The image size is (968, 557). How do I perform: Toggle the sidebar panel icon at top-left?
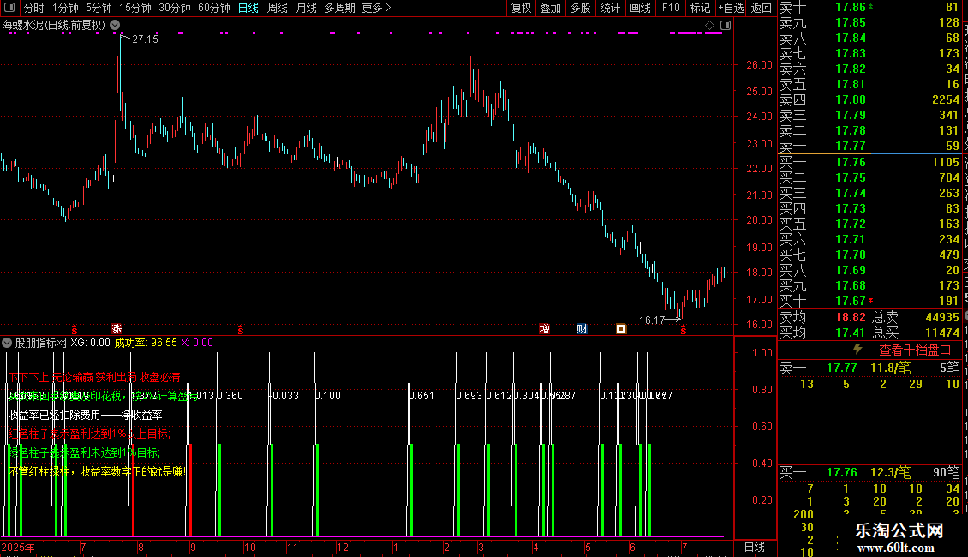9,8
